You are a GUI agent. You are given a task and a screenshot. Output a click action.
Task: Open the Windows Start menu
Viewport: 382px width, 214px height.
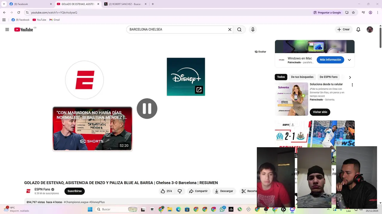point(90,209)
